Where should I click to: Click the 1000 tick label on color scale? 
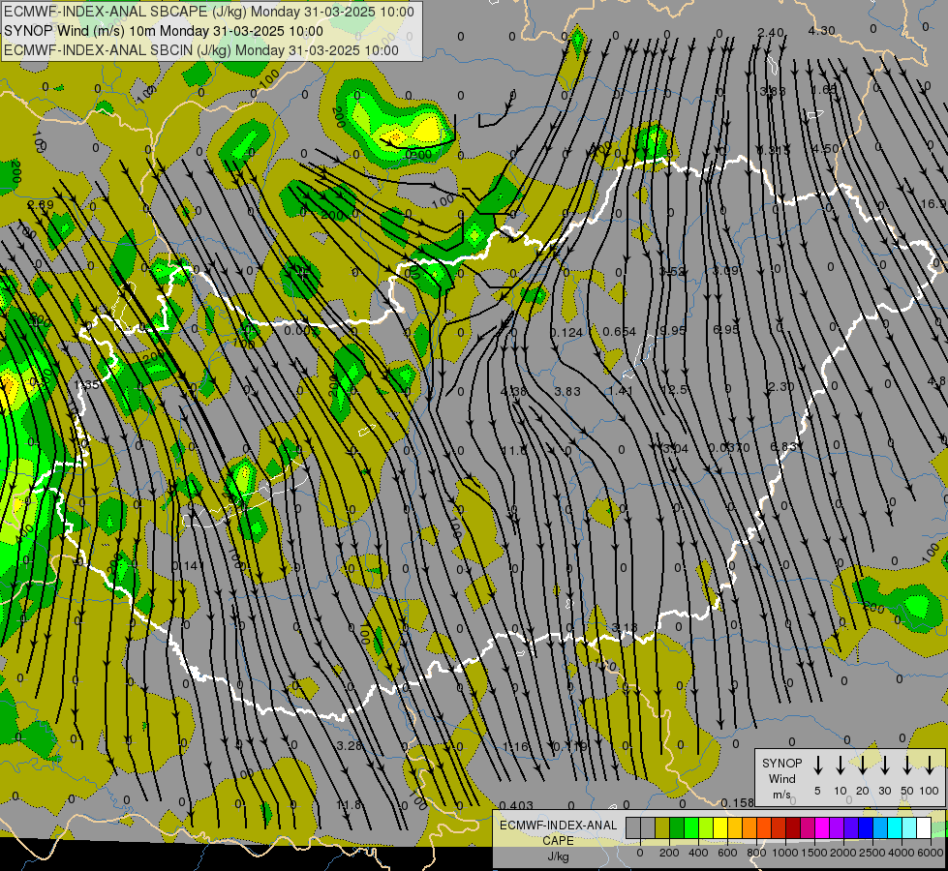pos(785,853)
